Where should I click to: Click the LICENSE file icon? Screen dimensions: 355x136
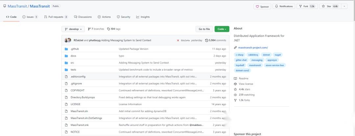coord(66,104)
